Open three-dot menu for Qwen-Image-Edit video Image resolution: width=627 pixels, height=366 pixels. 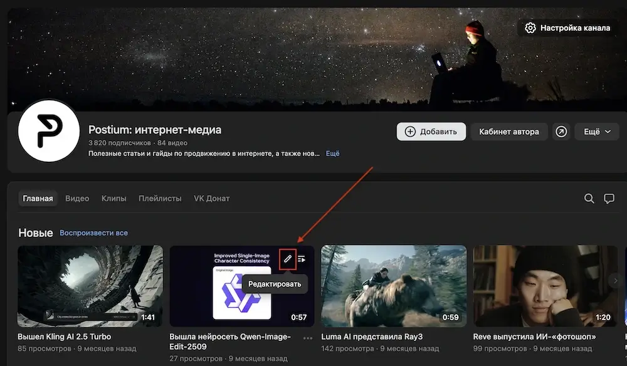307,338
